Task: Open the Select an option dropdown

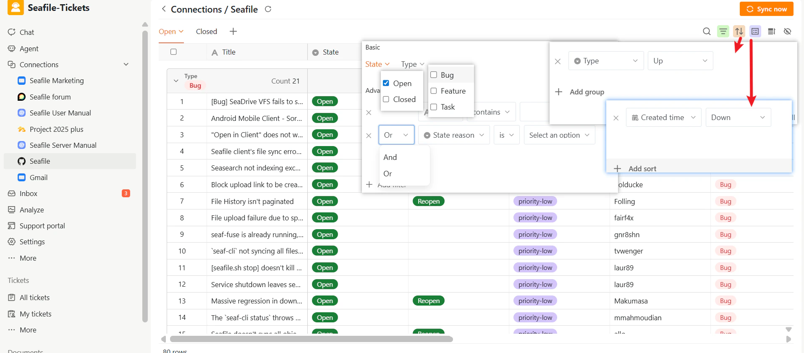Action: coord(559,135)
